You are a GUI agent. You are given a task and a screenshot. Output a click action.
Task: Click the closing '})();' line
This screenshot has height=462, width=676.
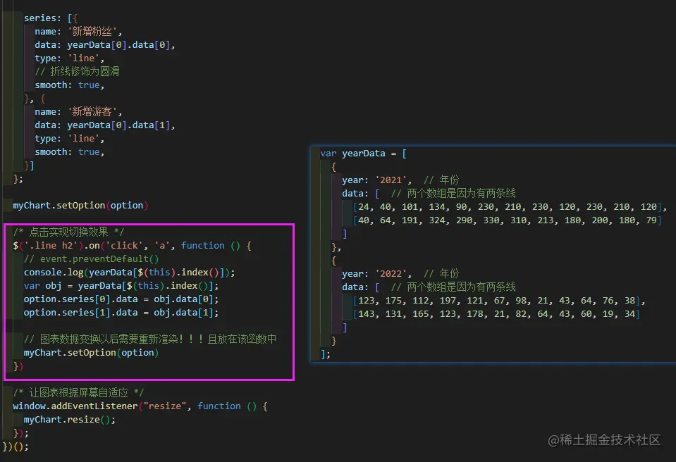pos(16,447)
